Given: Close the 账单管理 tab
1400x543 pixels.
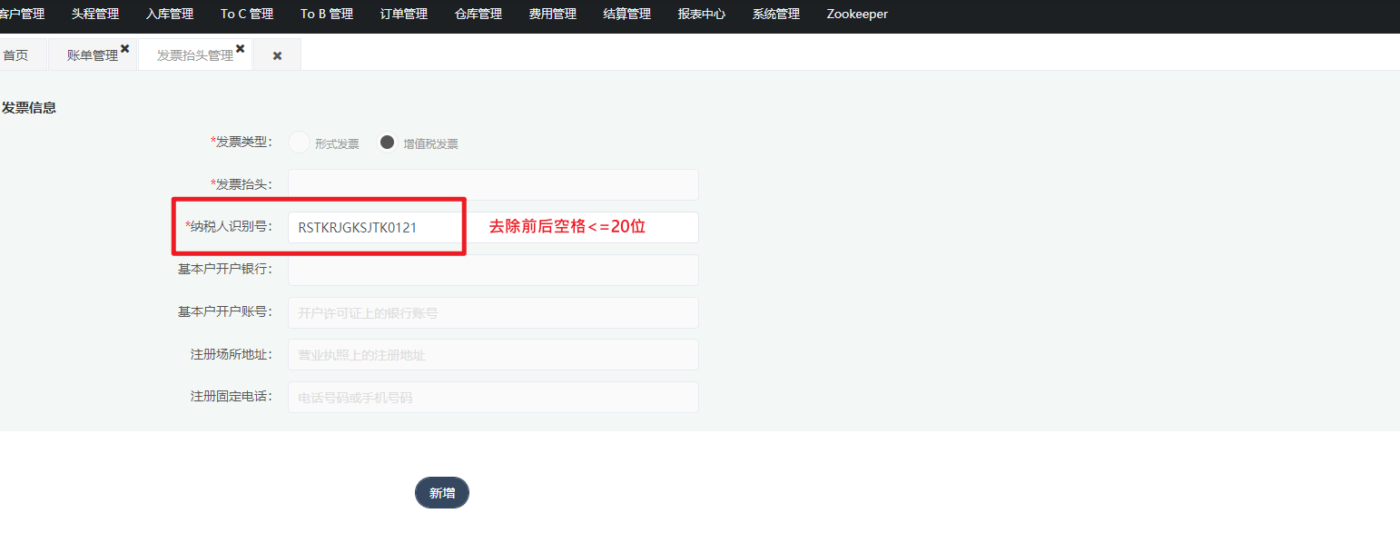Looking at the screenshot, I should click(x=125, y=48).
